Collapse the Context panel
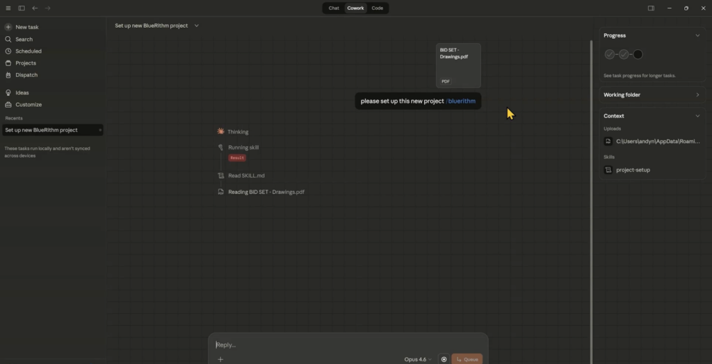Screen dimensions: 712x364 click(697, 116)
